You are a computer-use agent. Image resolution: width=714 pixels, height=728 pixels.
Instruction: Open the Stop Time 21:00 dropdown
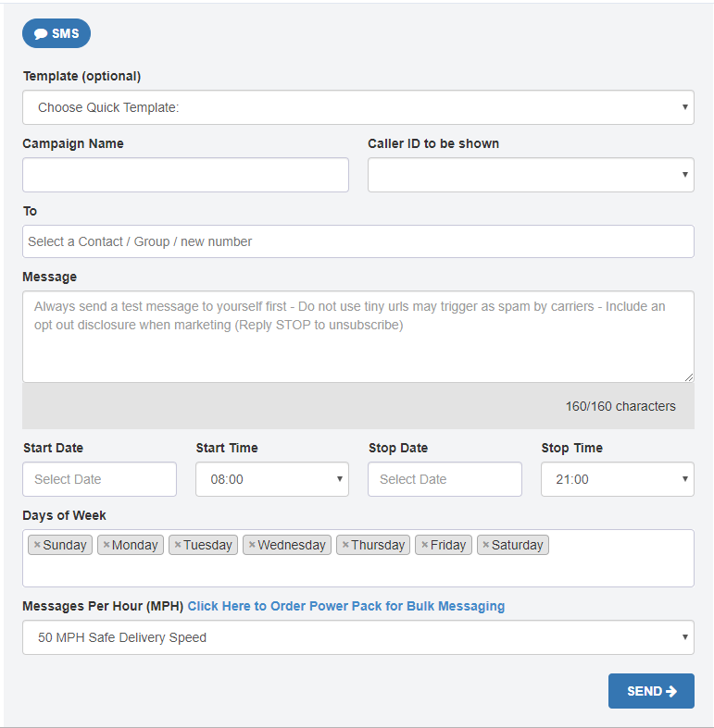[x=618, y=479]
